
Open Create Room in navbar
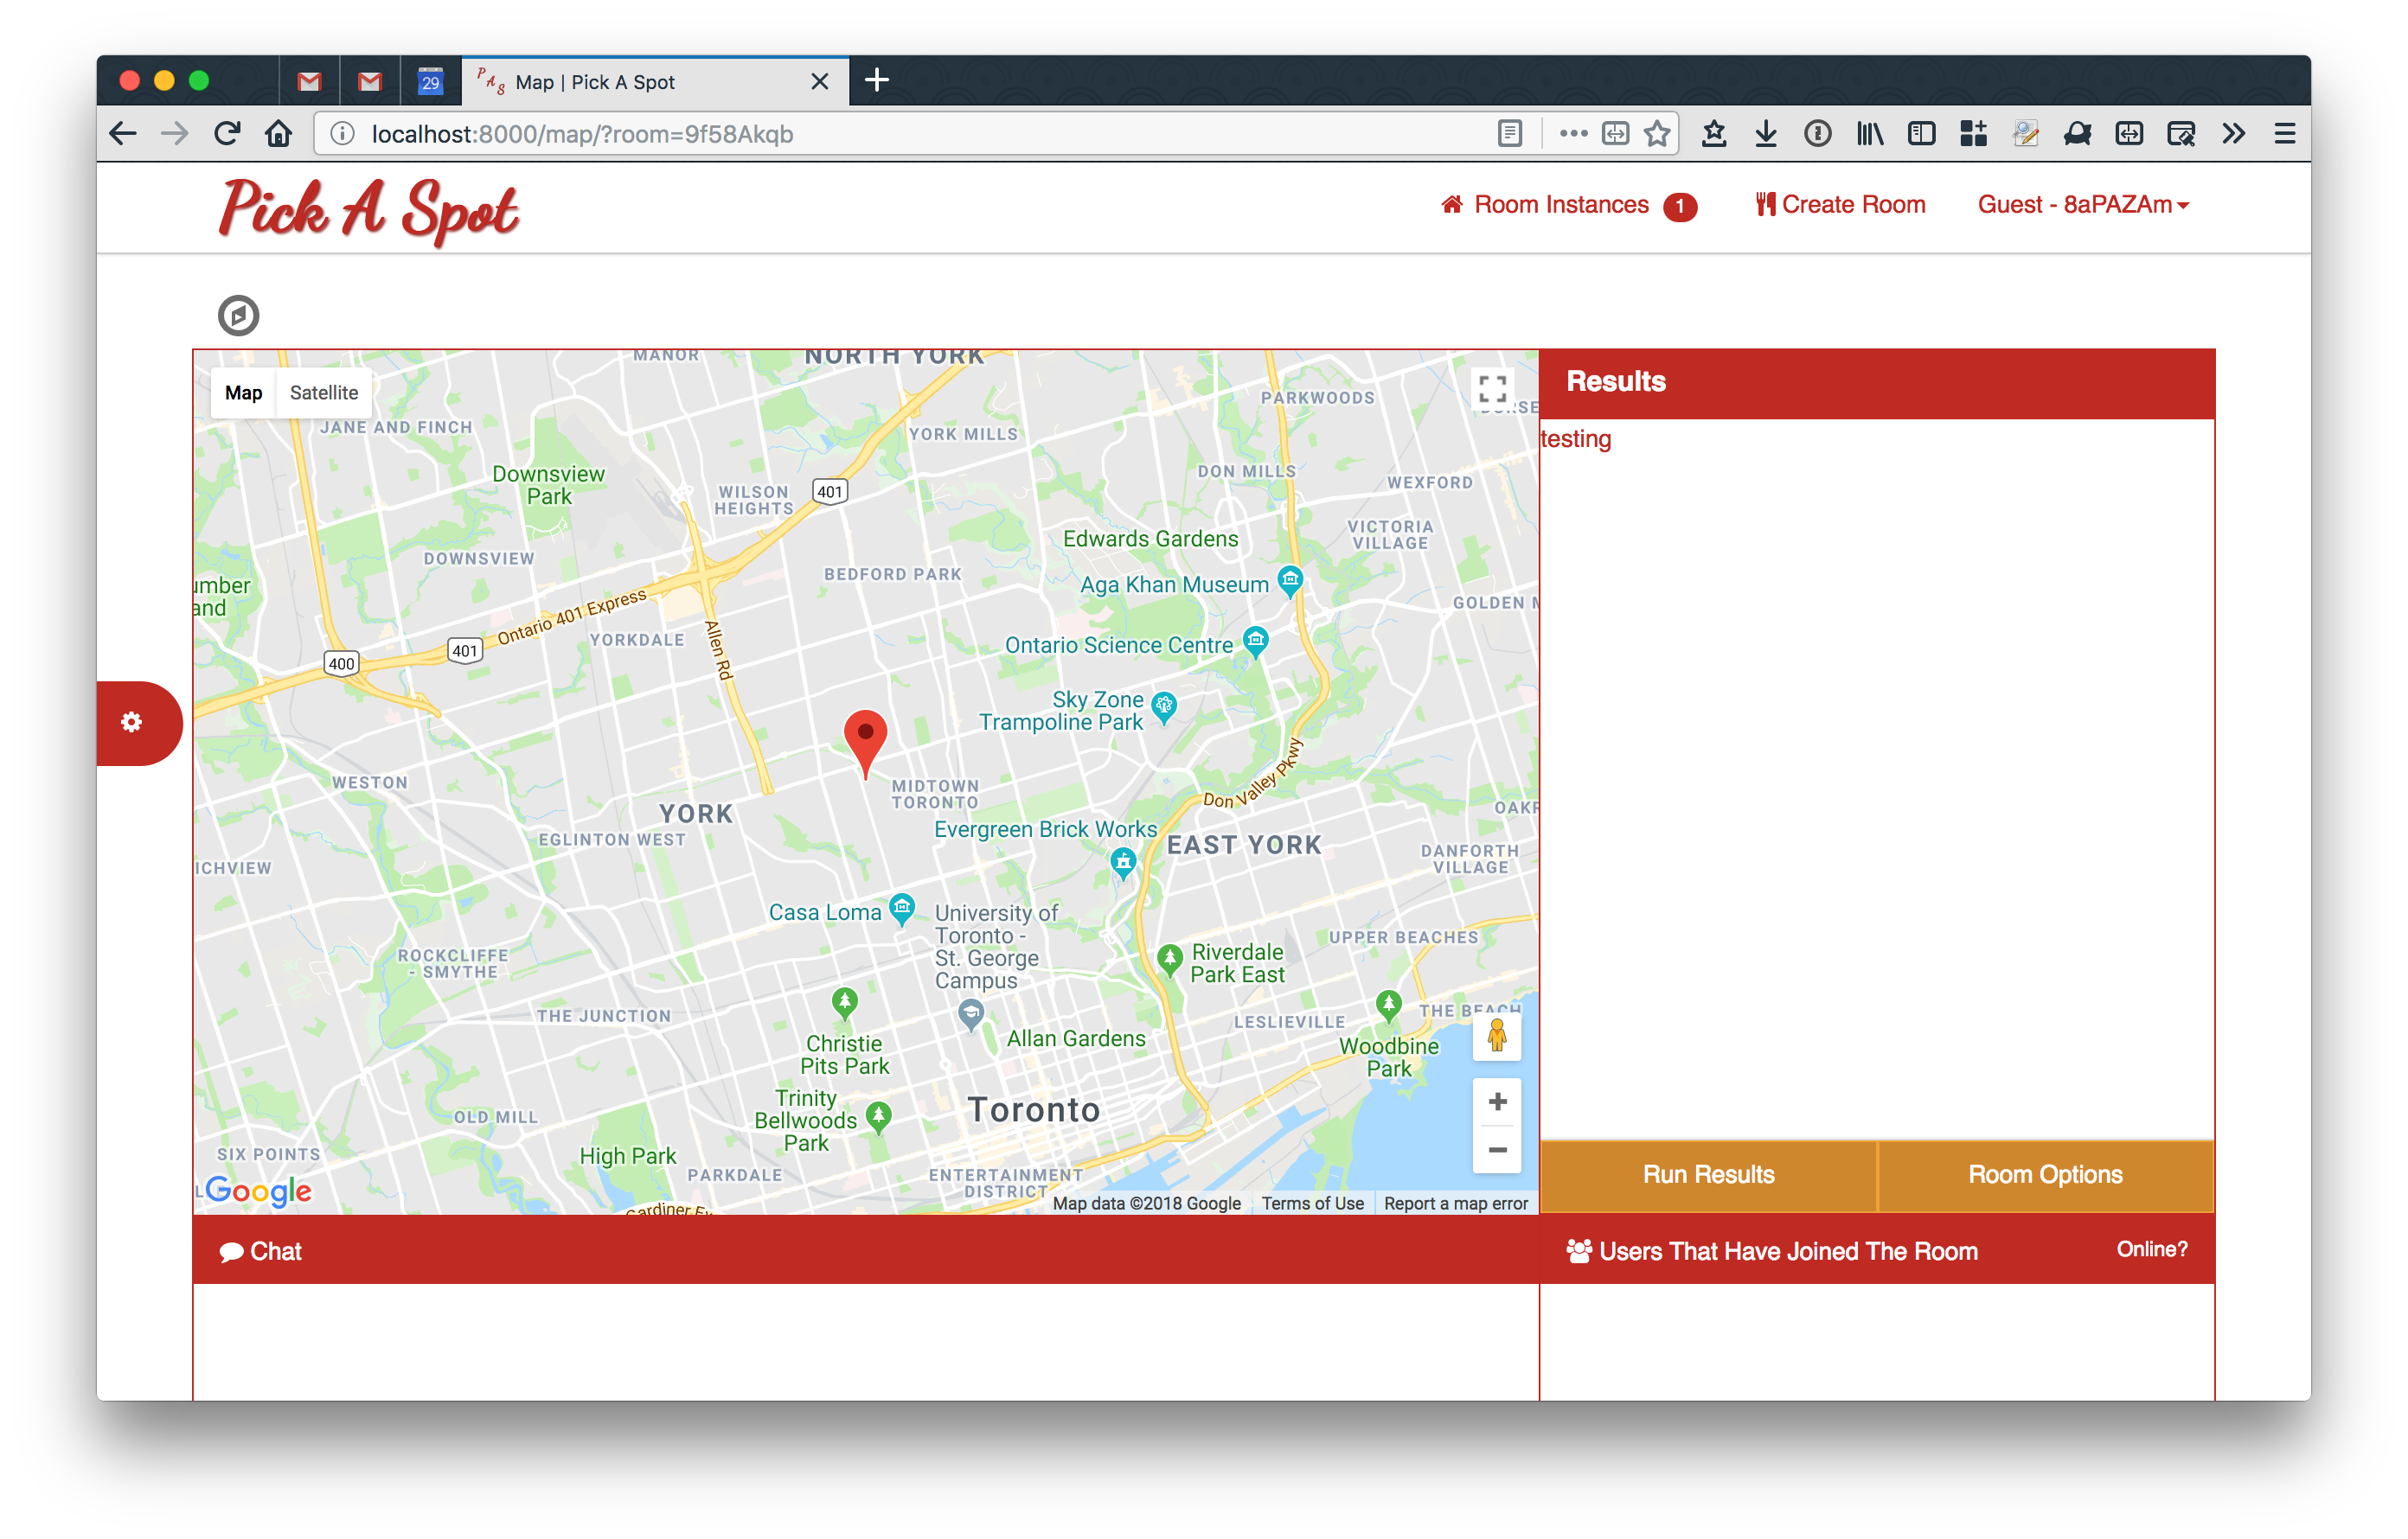(x=1840, y=205)
